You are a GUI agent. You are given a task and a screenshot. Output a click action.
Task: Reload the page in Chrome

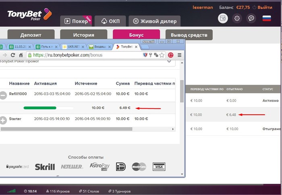13,55
